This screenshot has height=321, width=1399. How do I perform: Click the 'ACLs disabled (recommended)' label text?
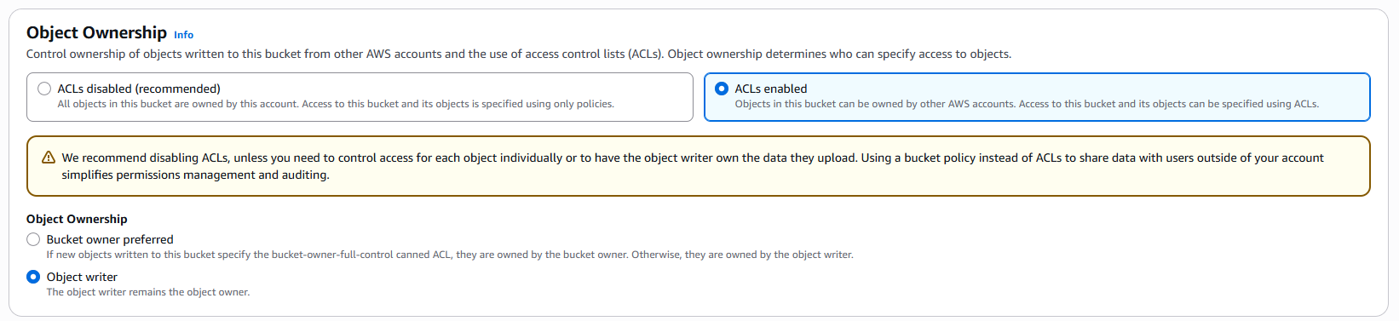point(139,89)
